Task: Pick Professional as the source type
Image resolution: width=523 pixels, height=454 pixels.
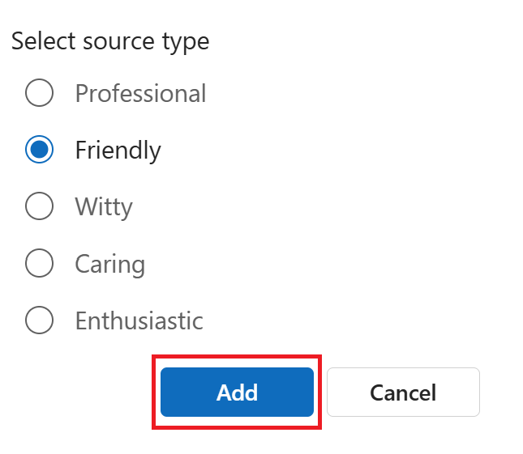Action: [40, 93]
